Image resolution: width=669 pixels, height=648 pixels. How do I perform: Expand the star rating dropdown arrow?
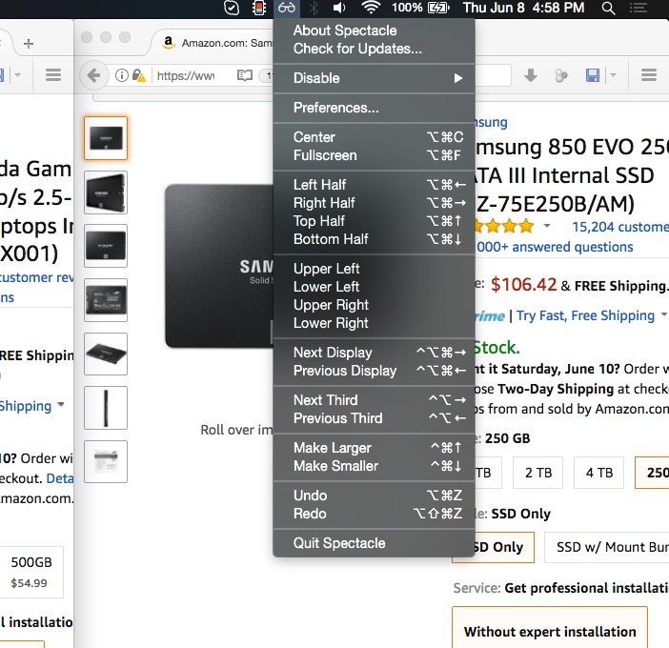[x=547, y=226]
